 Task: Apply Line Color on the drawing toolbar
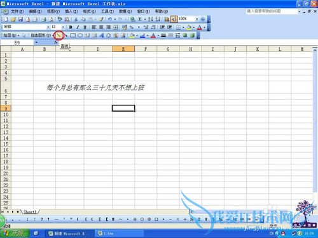pyautogui.click(x=142, y=36)
